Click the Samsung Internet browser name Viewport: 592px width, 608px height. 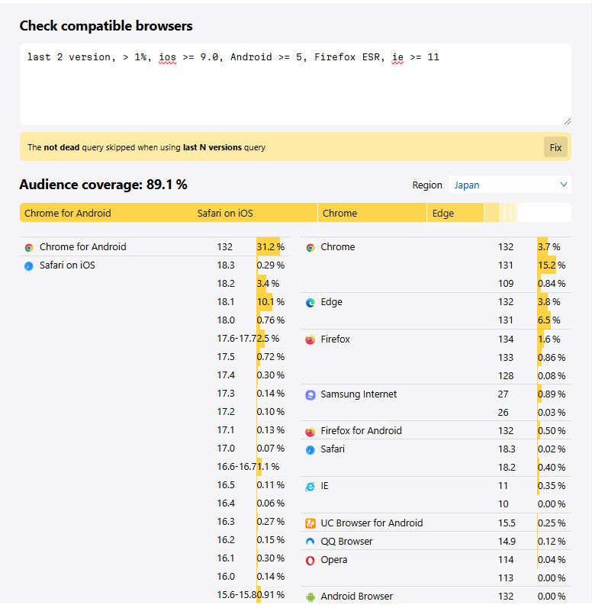tap(359, 394)
